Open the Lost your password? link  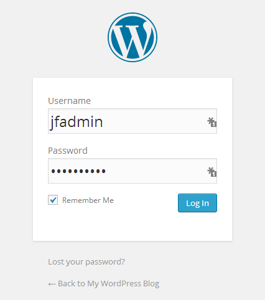[x=86, y=262]
